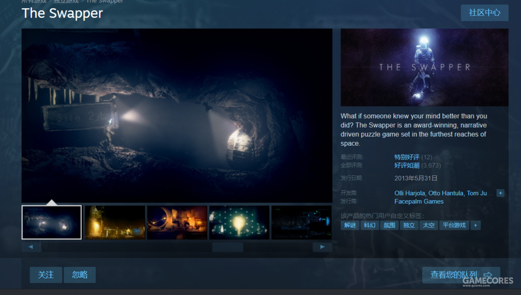Viewport: 521px width, 295px height.
Task: Click the game description paragraph
Action: [414, 130]
